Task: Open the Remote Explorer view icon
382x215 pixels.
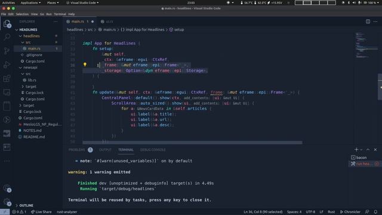Action: coord(7,92)
